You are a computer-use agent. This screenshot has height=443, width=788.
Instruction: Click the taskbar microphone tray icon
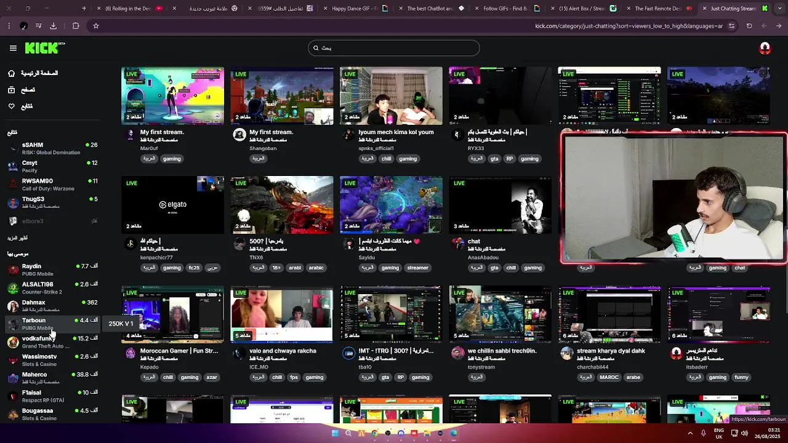click(x=703, y=433)
